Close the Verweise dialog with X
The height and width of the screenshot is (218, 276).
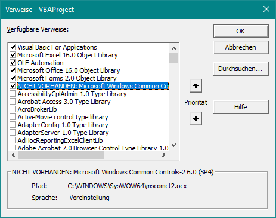[266, 9]
